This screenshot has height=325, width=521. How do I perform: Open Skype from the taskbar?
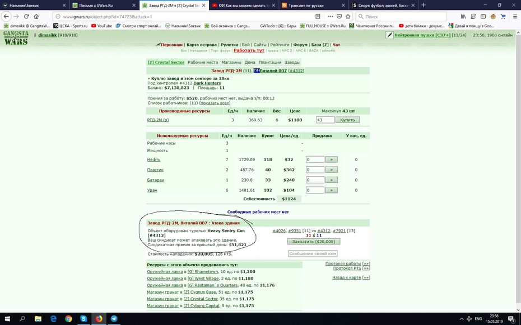83,319
